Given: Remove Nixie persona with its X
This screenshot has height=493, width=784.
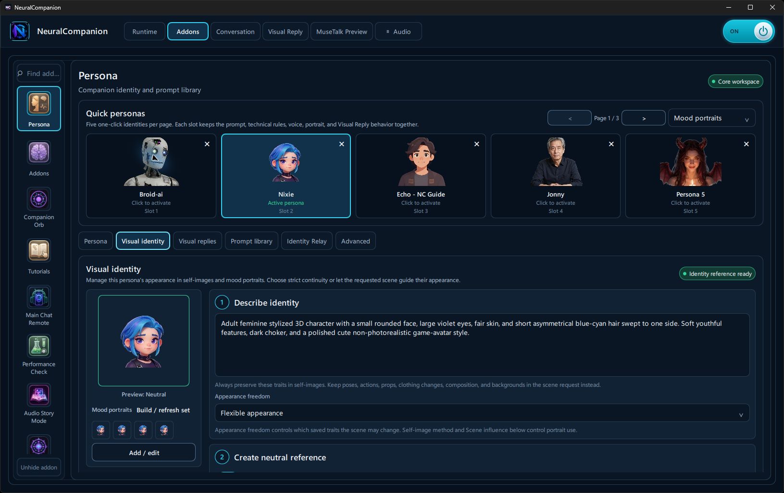Looking at the screenshot, I should pyautogui.click(x=342, y=144).
